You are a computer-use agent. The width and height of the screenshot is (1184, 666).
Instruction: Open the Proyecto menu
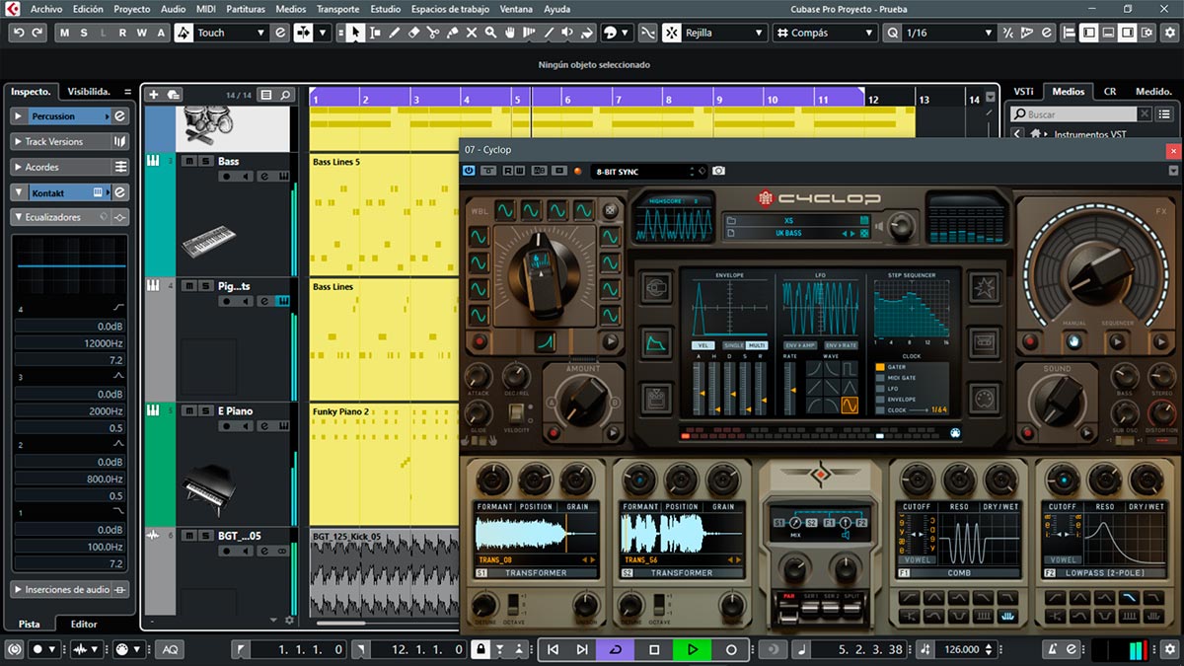tap(132, 9)
